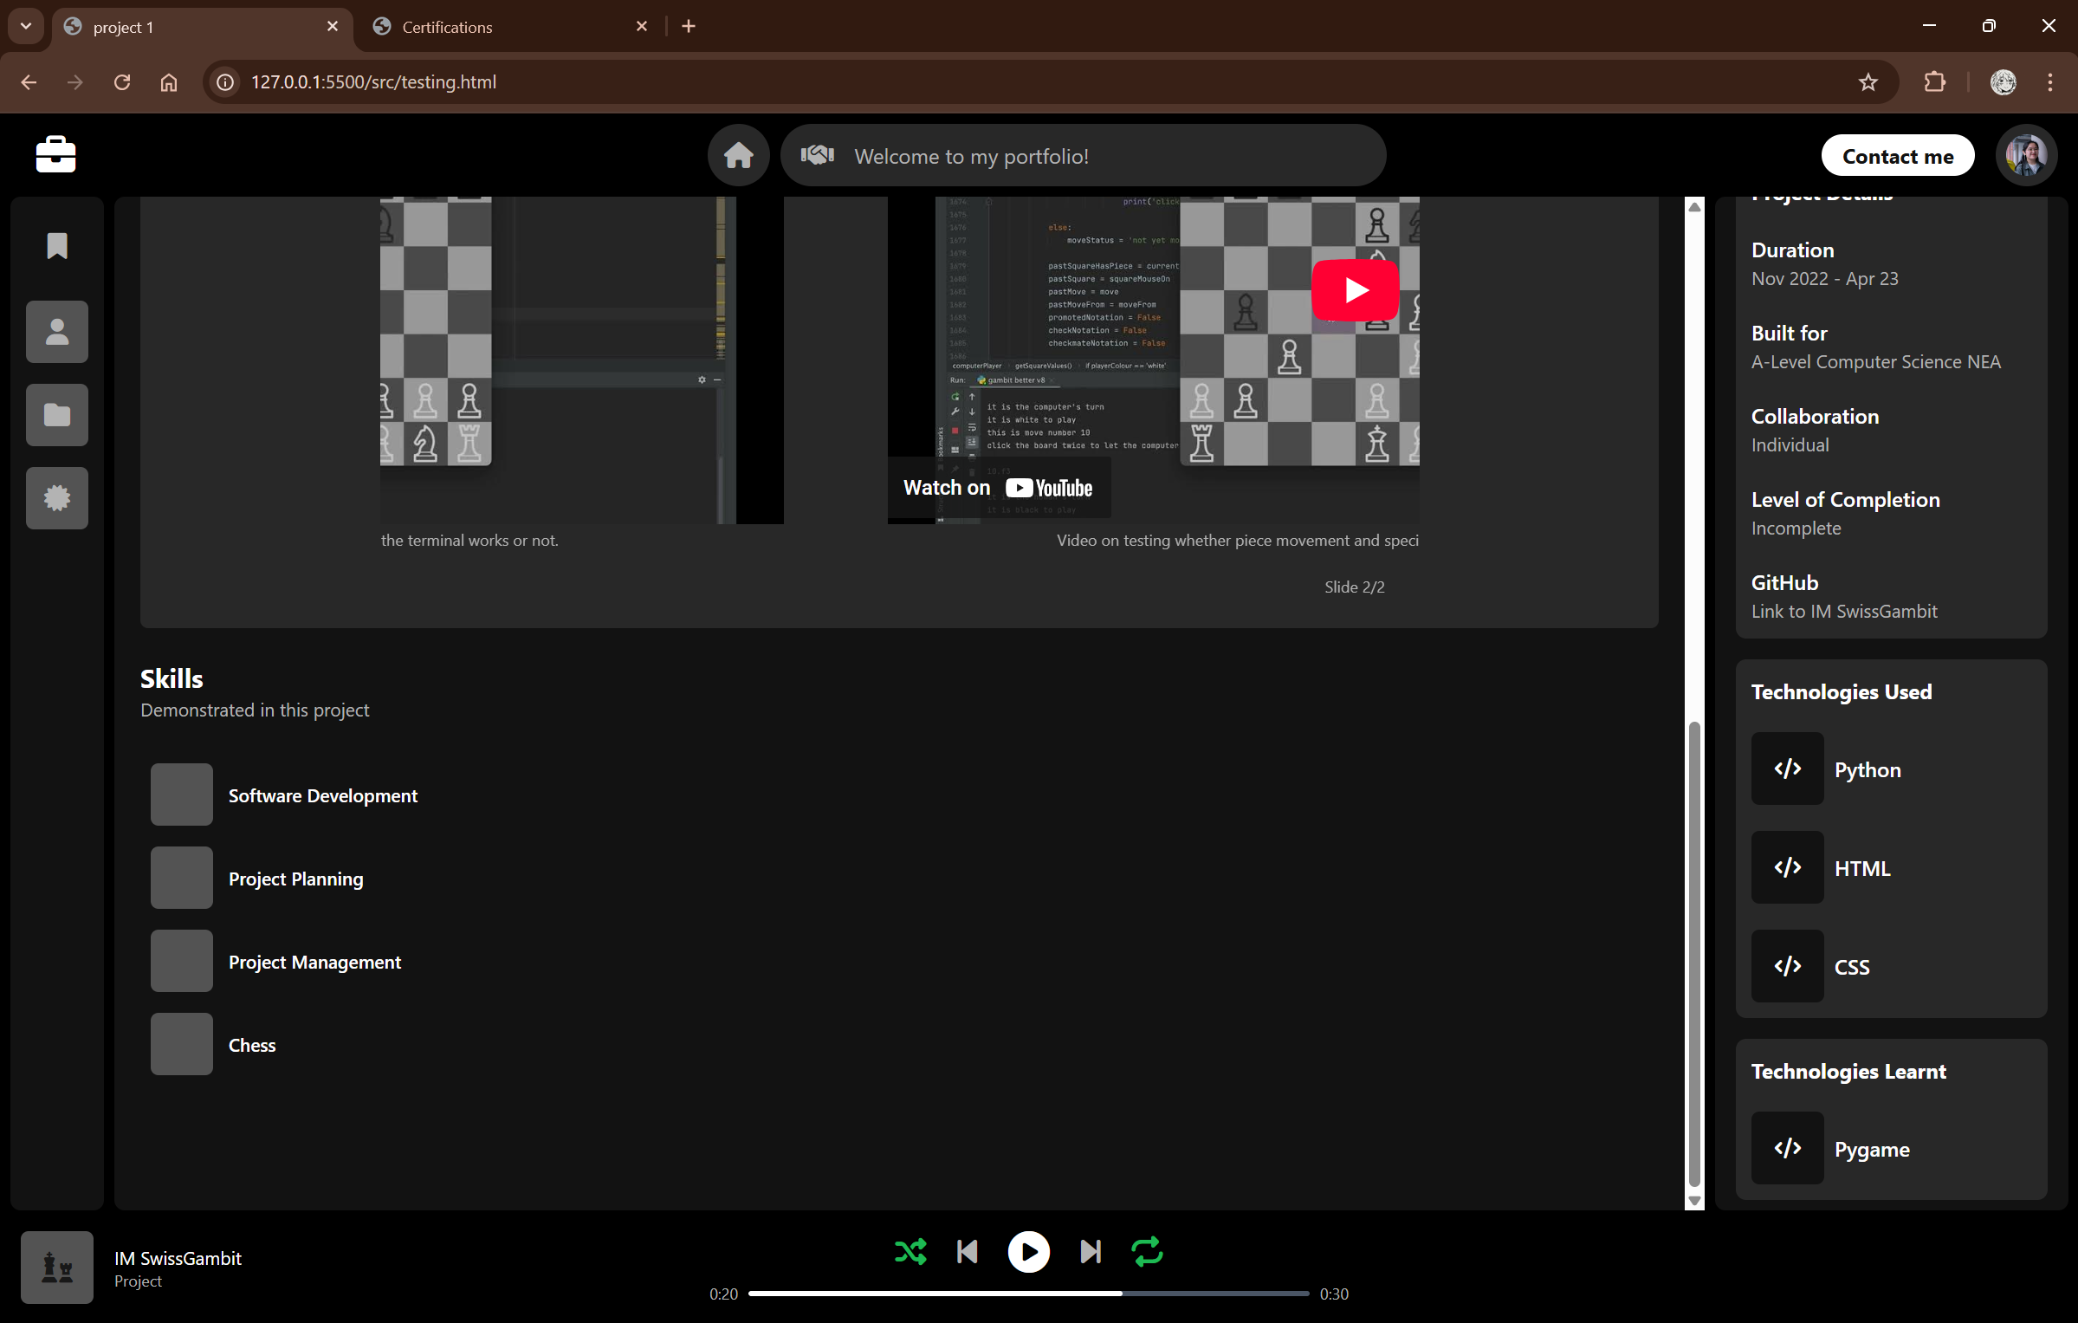
Task: Click the IM SwissGambit chess thumbnail
Action: (x=57, y=1268)
